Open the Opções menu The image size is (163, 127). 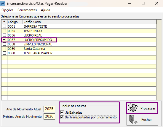[7, 10]
